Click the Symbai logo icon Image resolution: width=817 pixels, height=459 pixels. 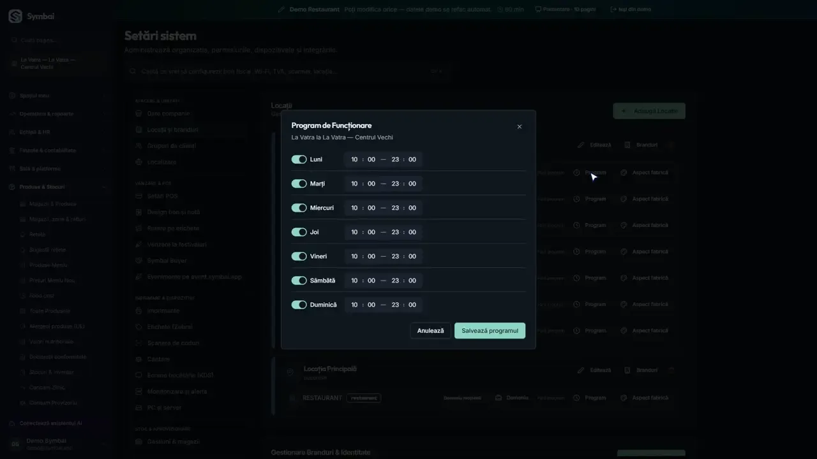tap(15, 17)
